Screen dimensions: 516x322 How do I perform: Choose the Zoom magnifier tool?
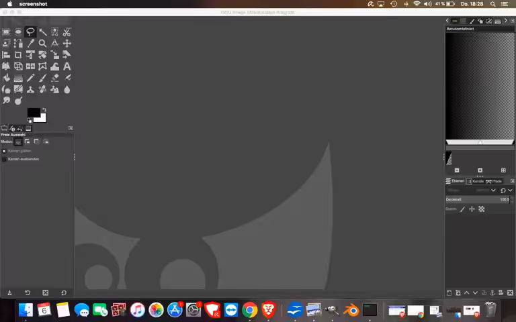[42, 44]
